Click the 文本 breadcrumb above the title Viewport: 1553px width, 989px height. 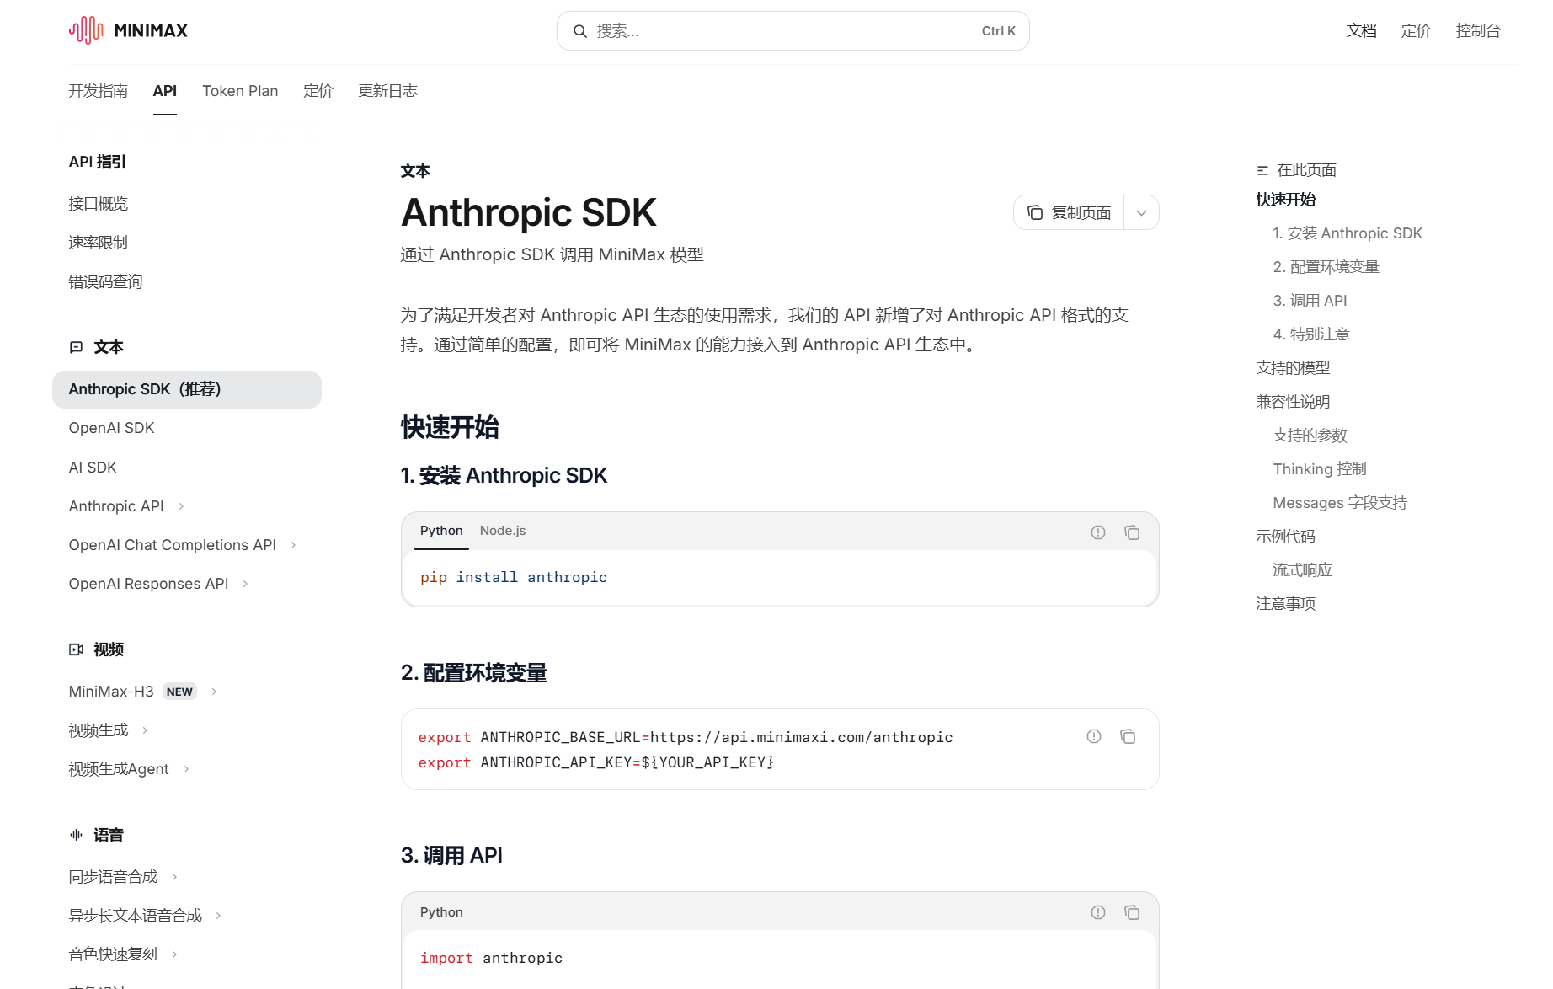tap(415, 172)
